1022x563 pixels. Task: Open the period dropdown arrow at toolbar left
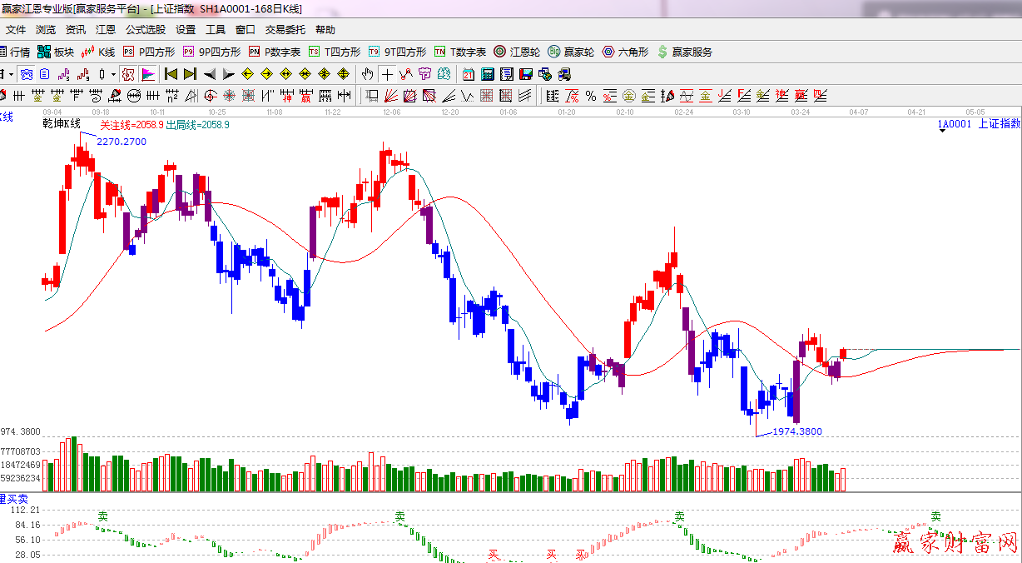(x=11, y=73)
